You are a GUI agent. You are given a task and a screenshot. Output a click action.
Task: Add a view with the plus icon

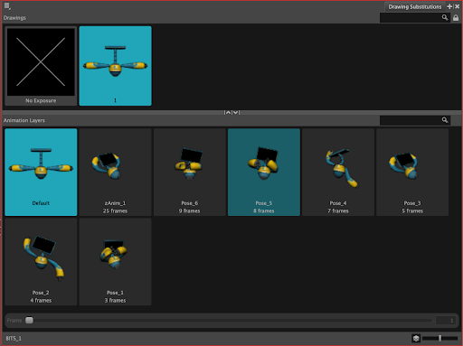click(x=449, y=6)
